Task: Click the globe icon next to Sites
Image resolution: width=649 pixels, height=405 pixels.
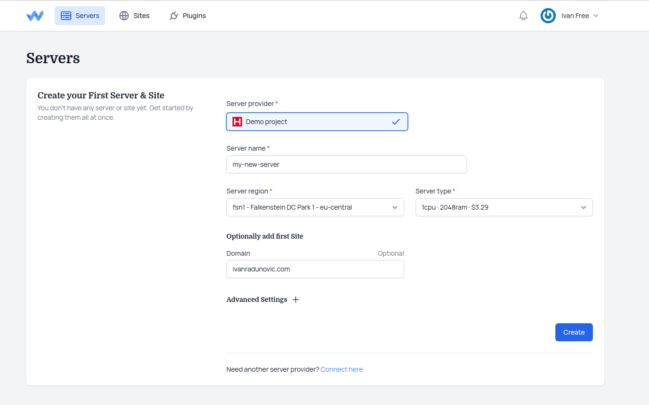Action: click(x=124, y=16)
